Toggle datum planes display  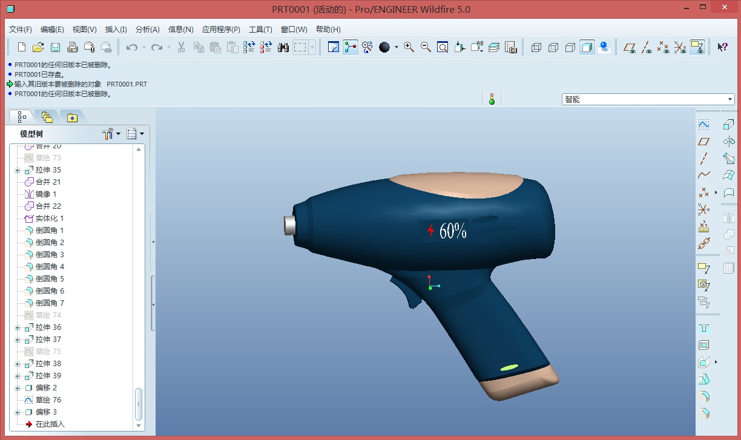point(630,47)
